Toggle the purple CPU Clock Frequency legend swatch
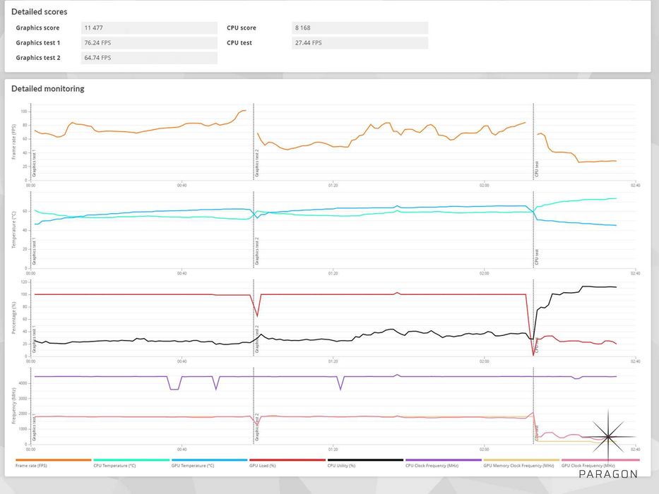The image size is (659, 494). point(444,460)
